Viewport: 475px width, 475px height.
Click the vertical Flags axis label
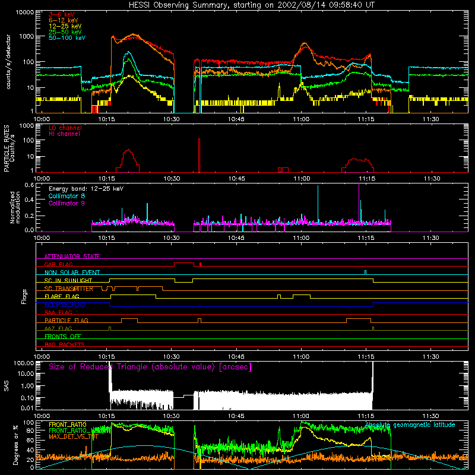point(24,296)
